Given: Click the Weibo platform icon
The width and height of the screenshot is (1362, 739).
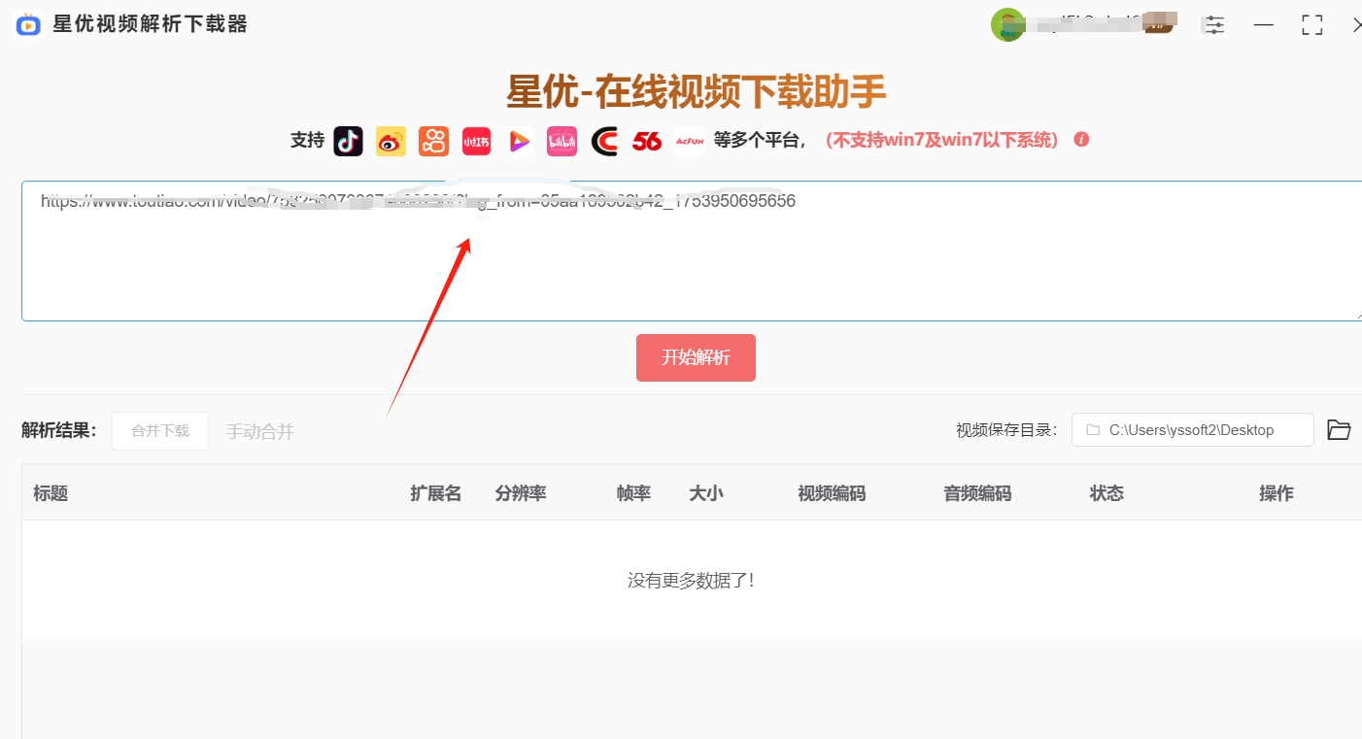Looking at the screenshot, I should 391,141.
